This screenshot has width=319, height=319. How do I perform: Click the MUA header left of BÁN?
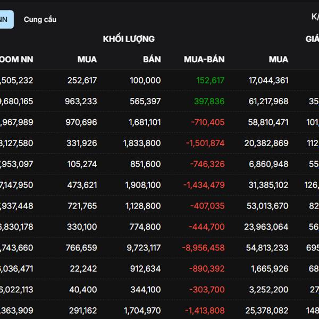87,60
